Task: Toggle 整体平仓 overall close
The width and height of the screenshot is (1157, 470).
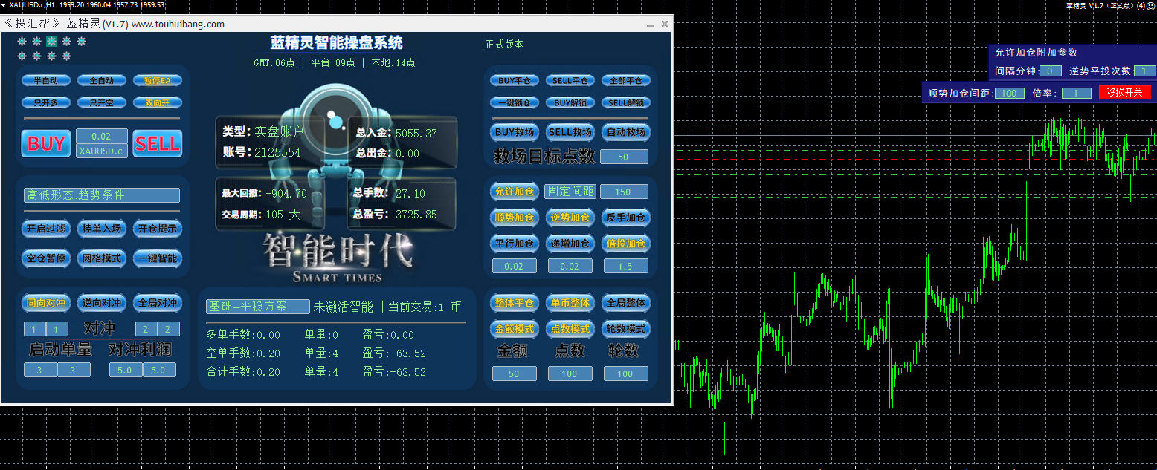Action: point(515,303)
